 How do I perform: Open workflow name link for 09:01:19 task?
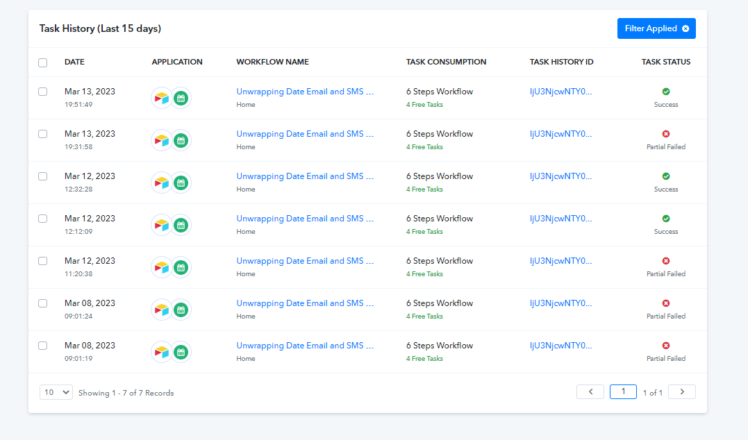[x=305, y=346]
